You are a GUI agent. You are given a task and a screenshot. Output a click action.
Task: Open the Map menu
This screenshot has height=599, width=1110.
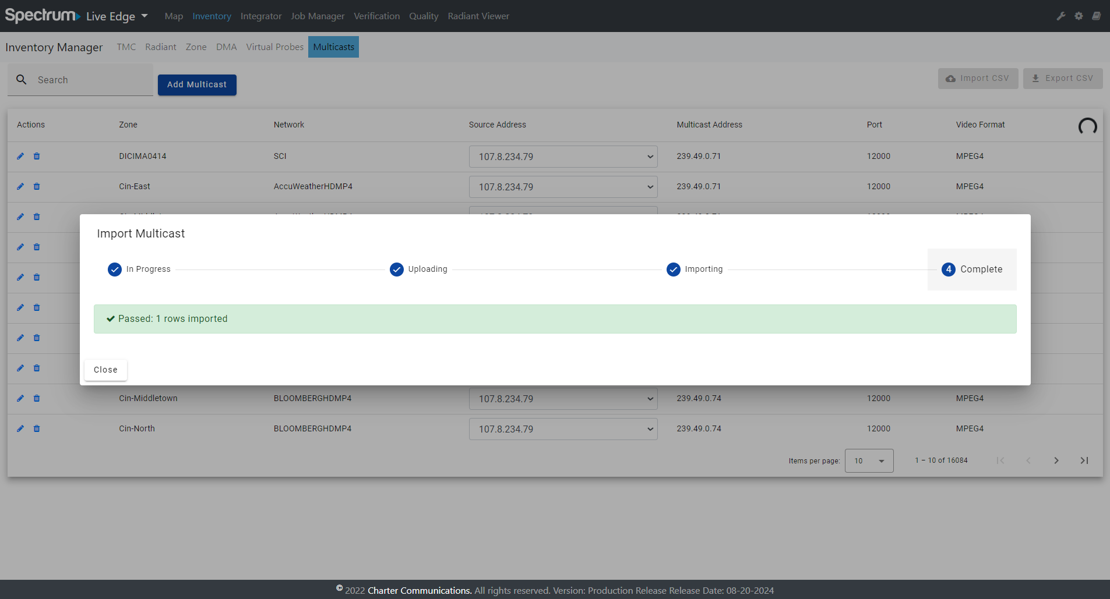coord(174,16)
